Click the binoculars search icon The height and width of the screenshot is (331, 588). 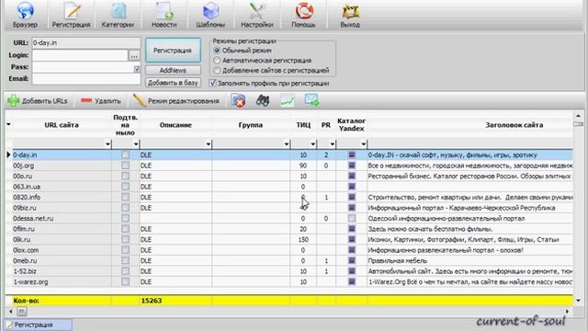[263, 100]
